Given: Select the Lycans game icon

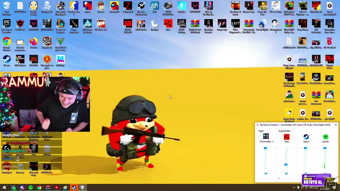Looking at the screenshot, I should pos(101,7).
